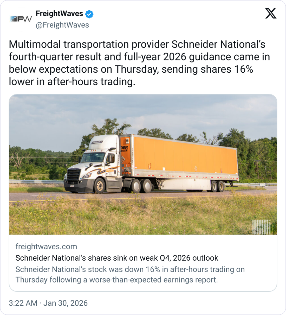
Task: Click the orange trailer in the photo
Action: click(182, 156)
